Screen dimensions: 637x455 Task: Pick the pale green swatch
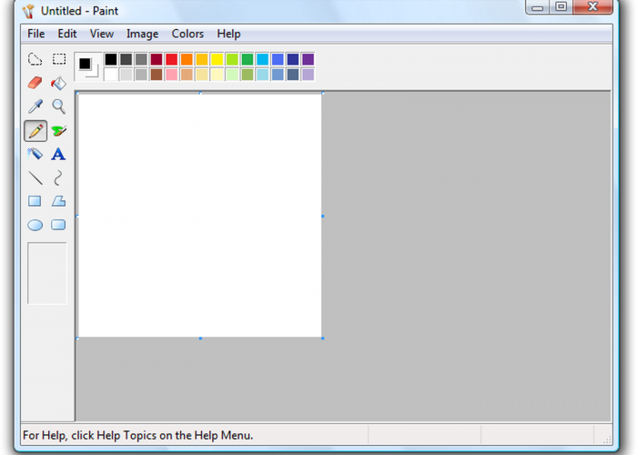[x=232, y=75]
